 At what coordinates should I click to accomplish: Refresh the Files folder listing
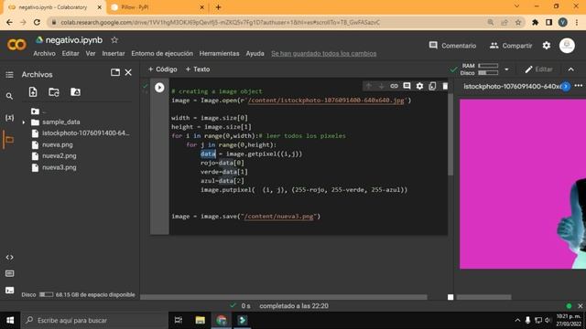pyautogui.click(x=54, y=91)
